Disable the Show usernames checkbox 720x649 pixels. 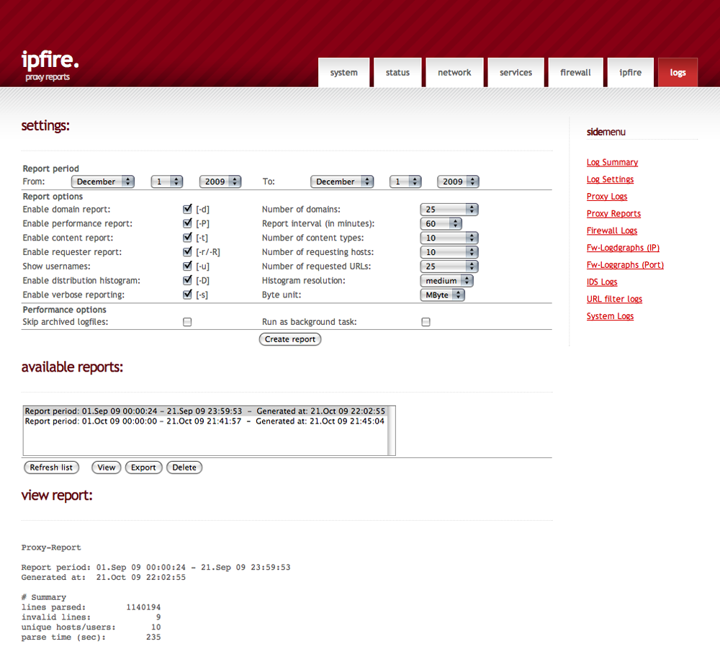187,267
